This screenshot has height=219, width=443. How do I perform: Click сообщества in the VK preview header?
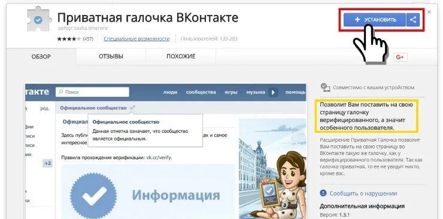coord(201,92)
